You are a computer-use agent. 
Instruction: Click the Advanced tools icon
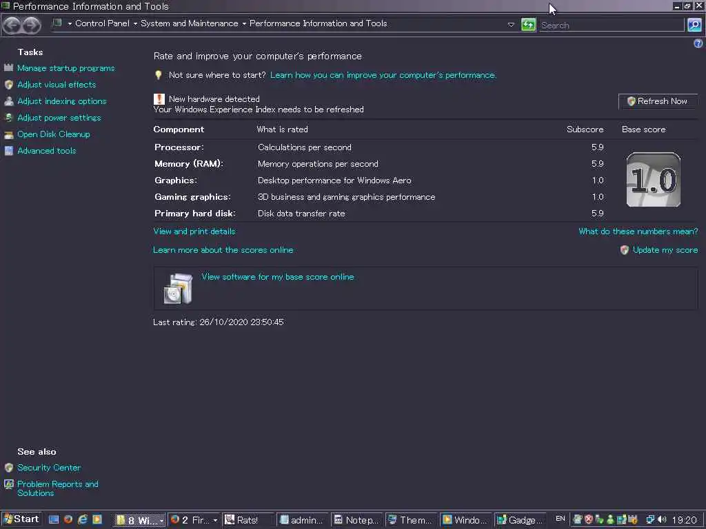click(x=8, y=151)
